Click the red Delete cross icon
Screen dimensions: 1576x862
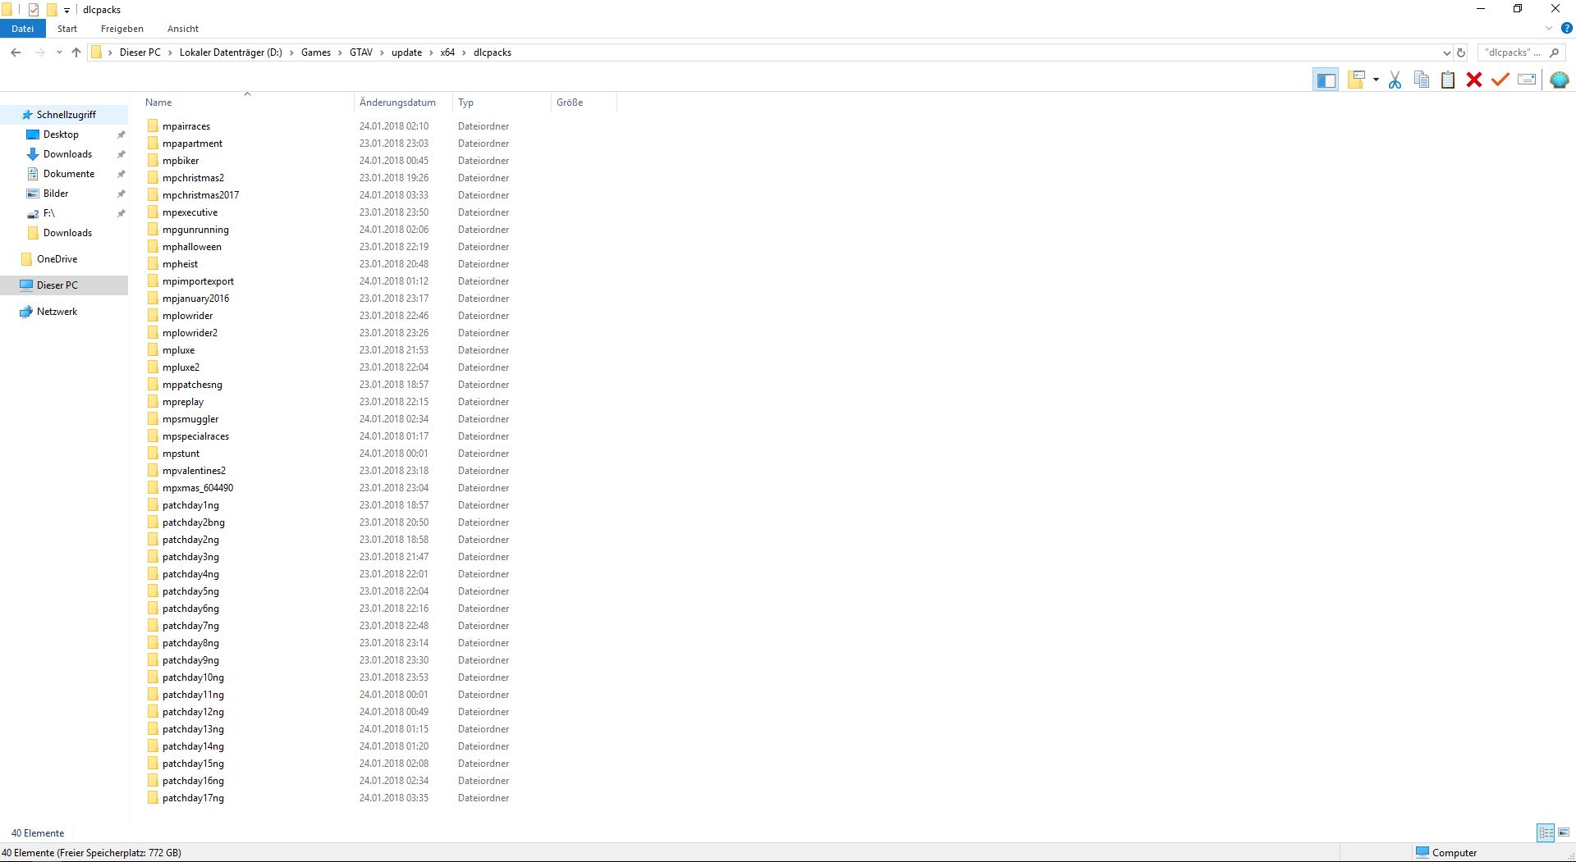click(1474, 80)
